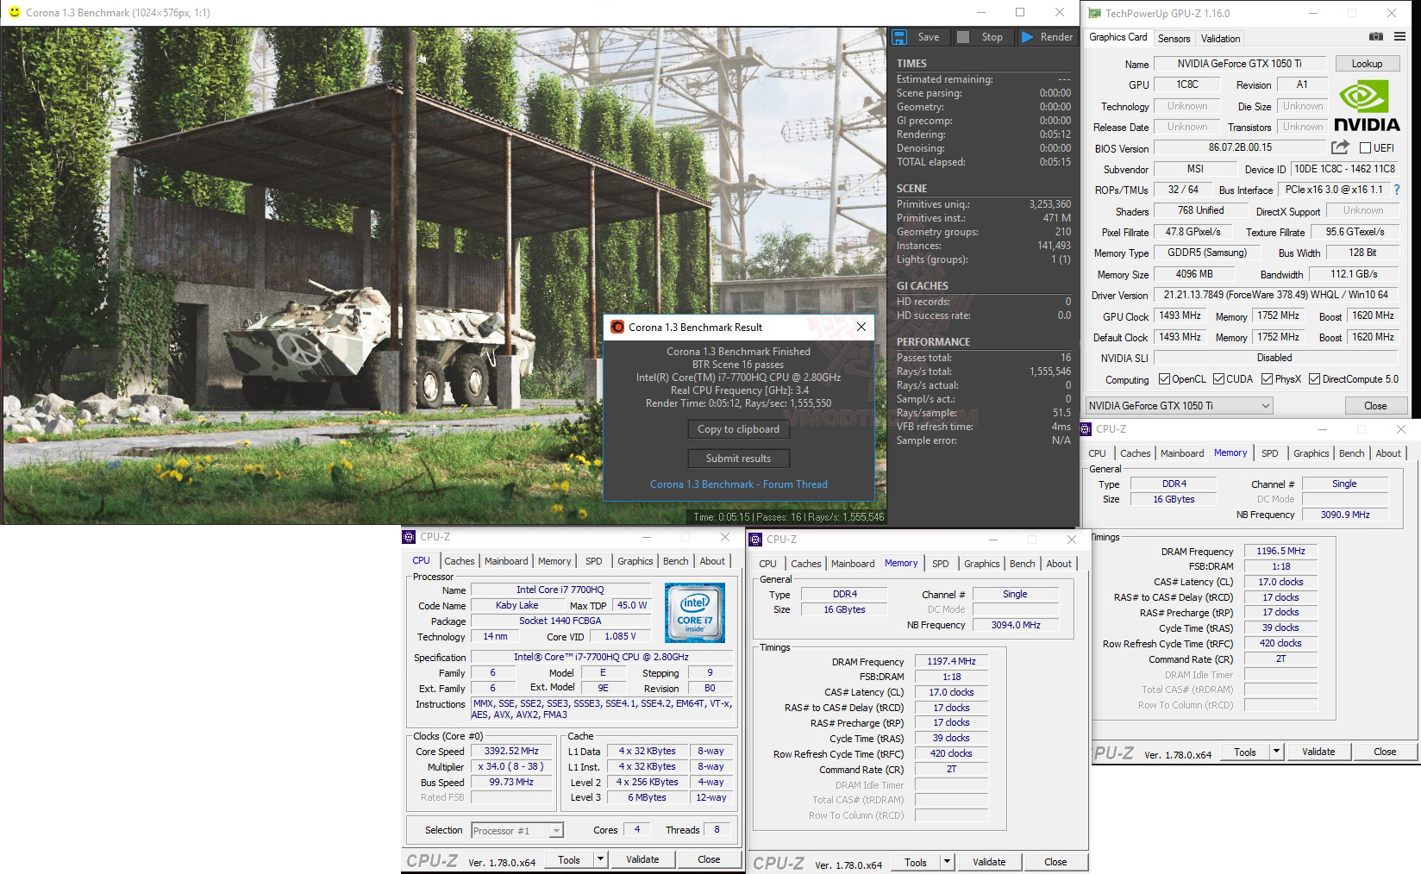This screenshot has height=874, width=1421.
Task: Click the Driver Version field in GPU-Z
Action: click(1275, 295)
